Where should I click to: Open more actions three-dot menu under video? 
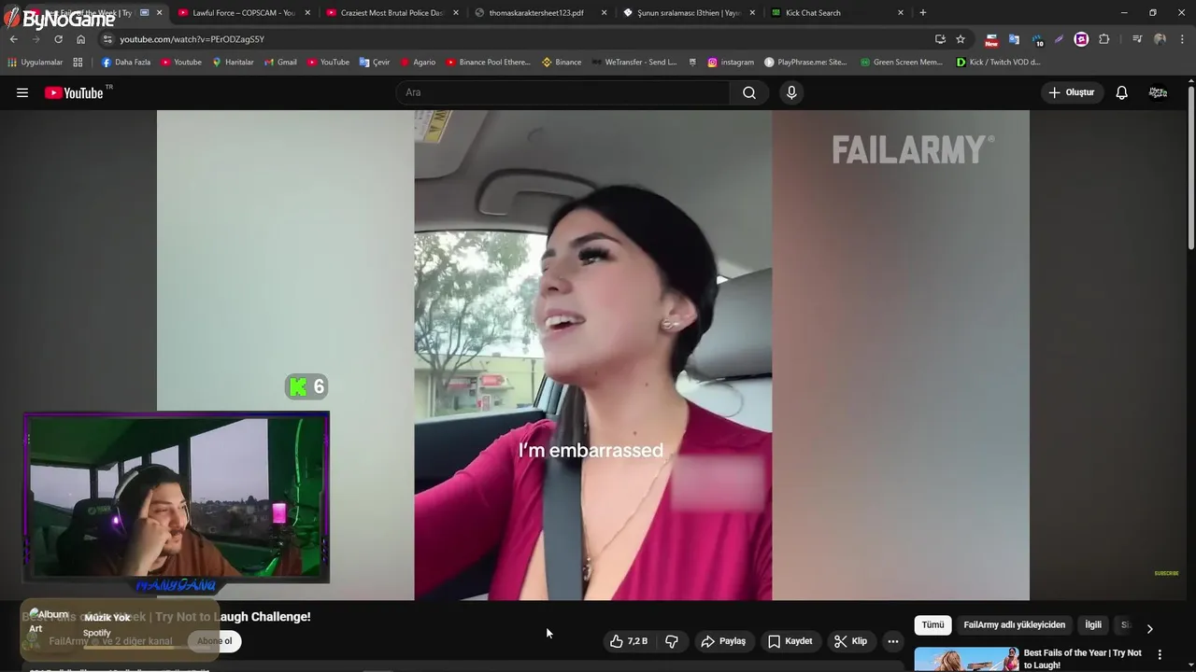tap(893, 641)
